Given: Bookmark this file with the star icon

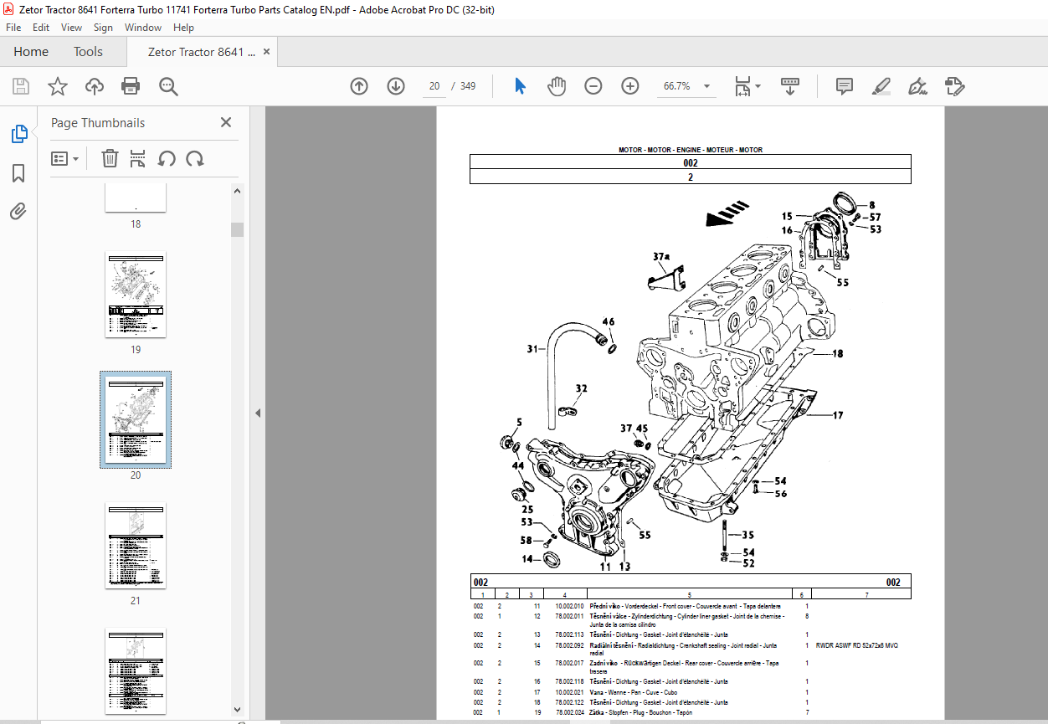Looking at the screenshot, I should (x=58, y=86).
